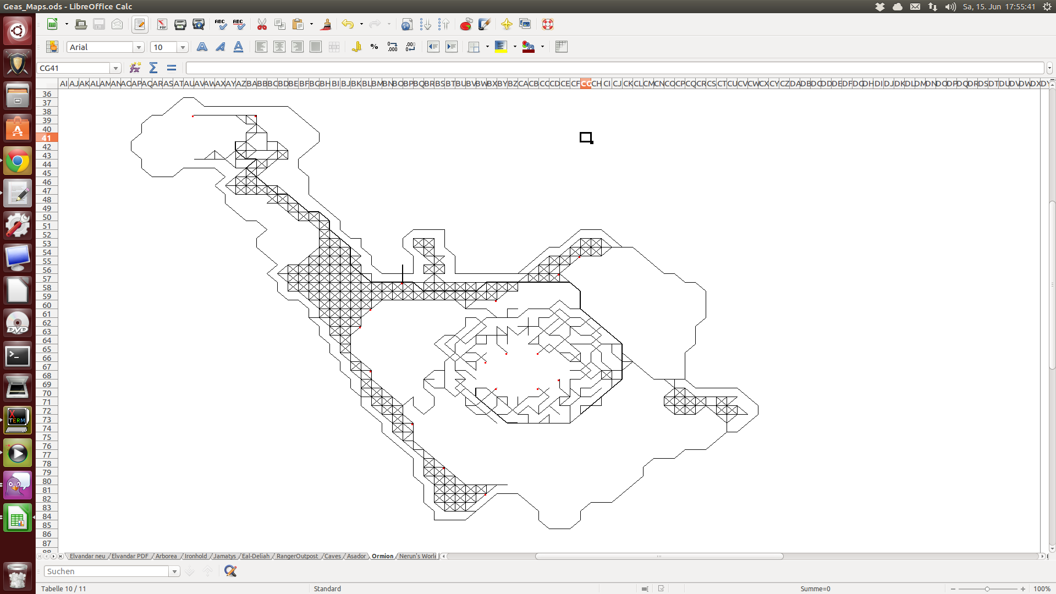
Task: Open the Name Box dropdown arrow
Action: click(116, 68)
